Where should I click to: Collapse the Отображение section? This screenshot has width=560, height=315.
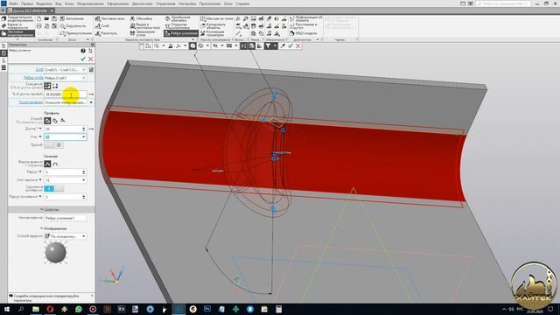tap(53, 228)
